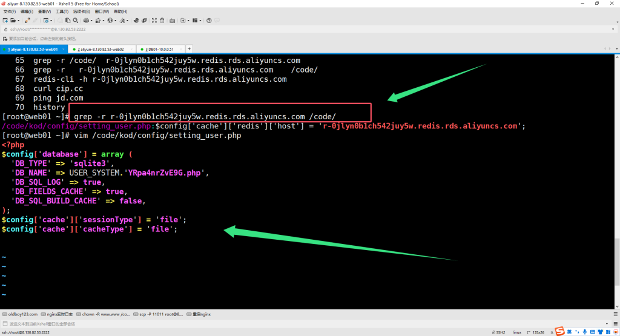Open the font settings dropdown arrow
This screenshot has height=336, width=620.
(128, 20)
